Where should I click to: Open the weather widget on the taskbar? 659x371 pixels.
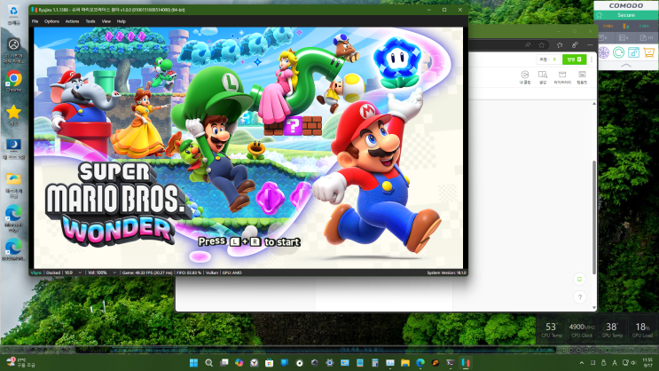(21, 363)
